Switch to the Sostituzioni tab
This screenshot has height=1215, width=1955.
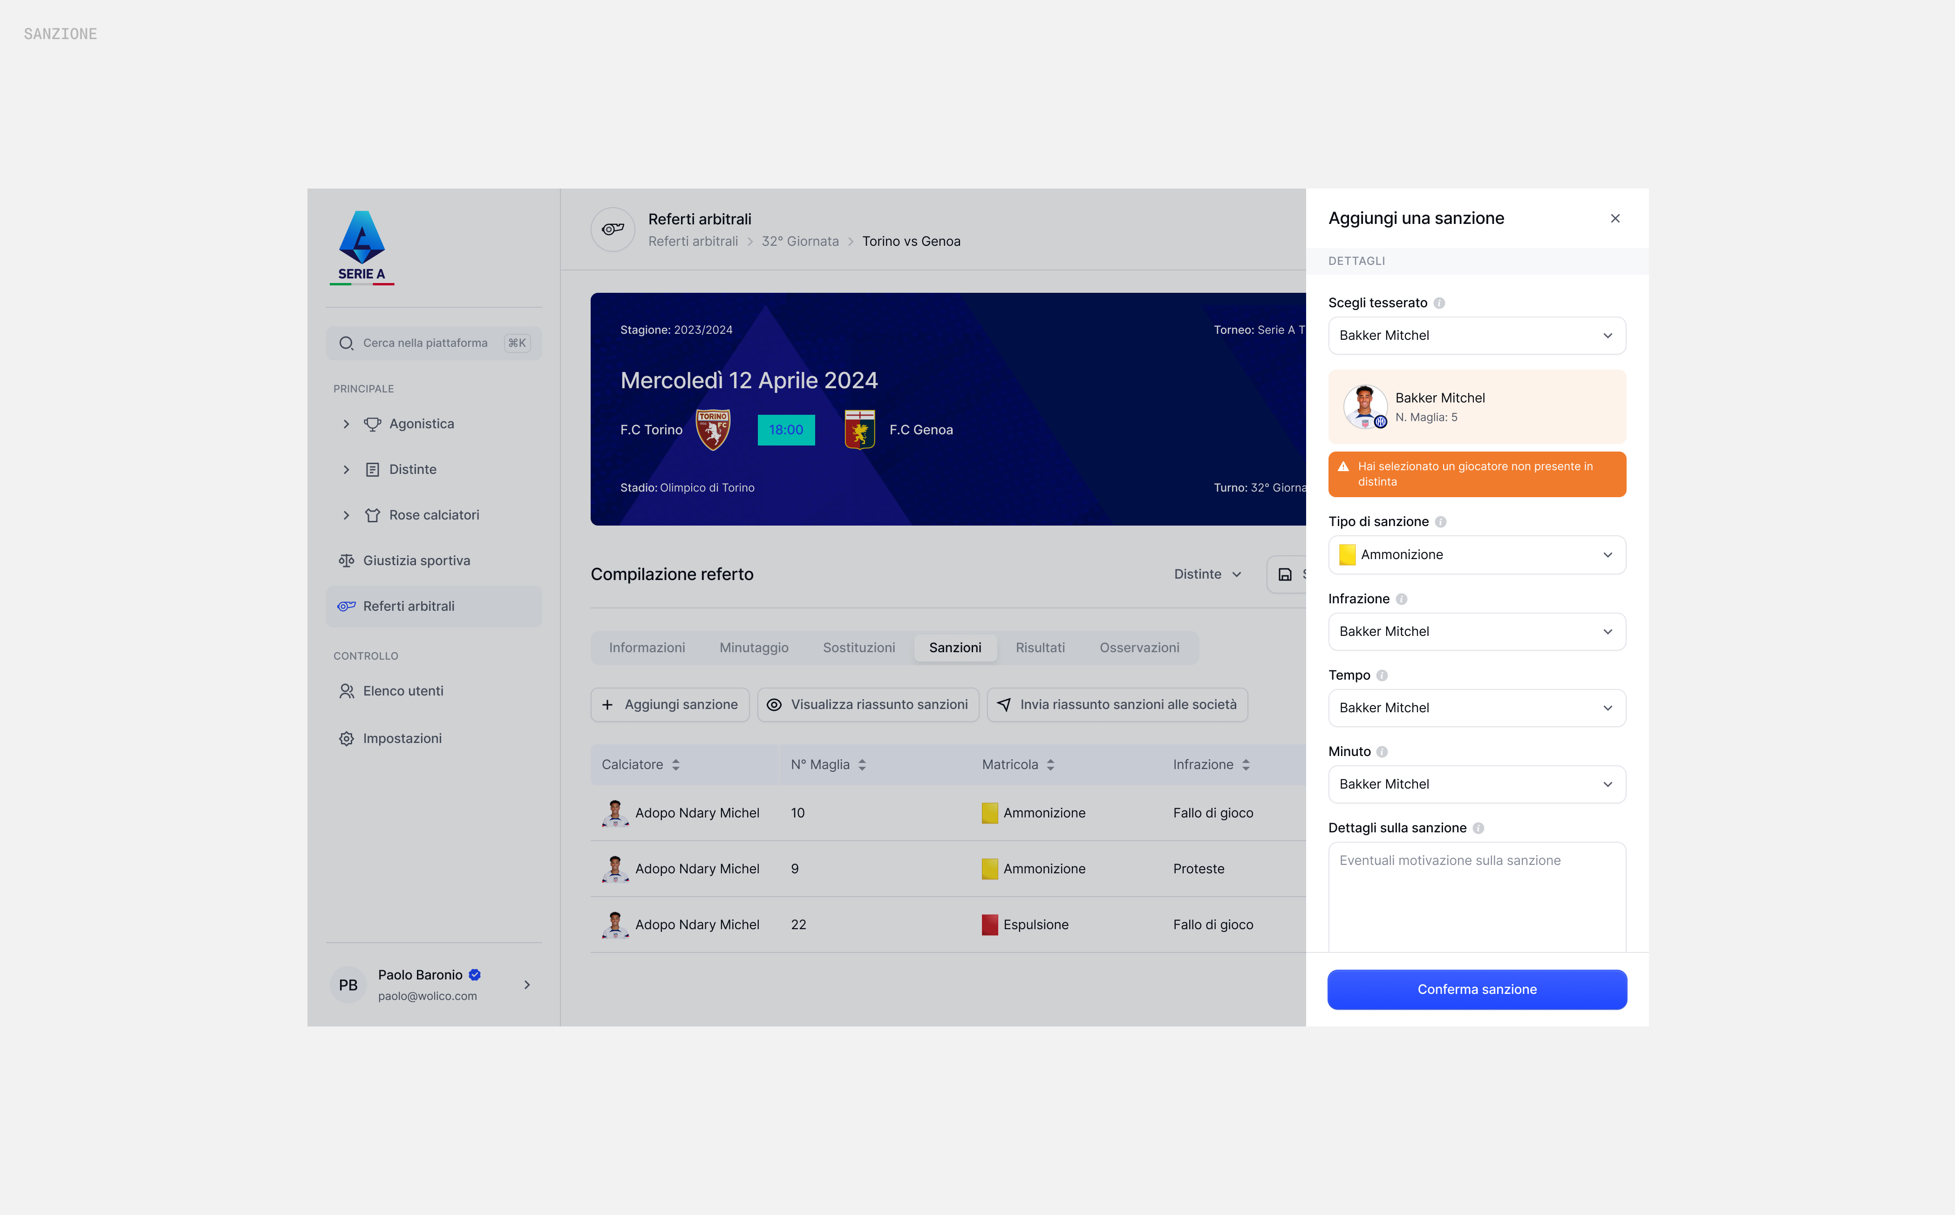point(858,648)
